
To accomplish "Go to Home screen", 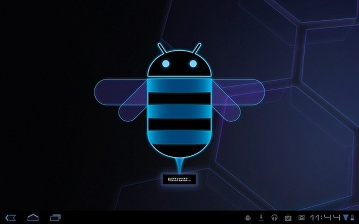I will [x=33, y=217].
